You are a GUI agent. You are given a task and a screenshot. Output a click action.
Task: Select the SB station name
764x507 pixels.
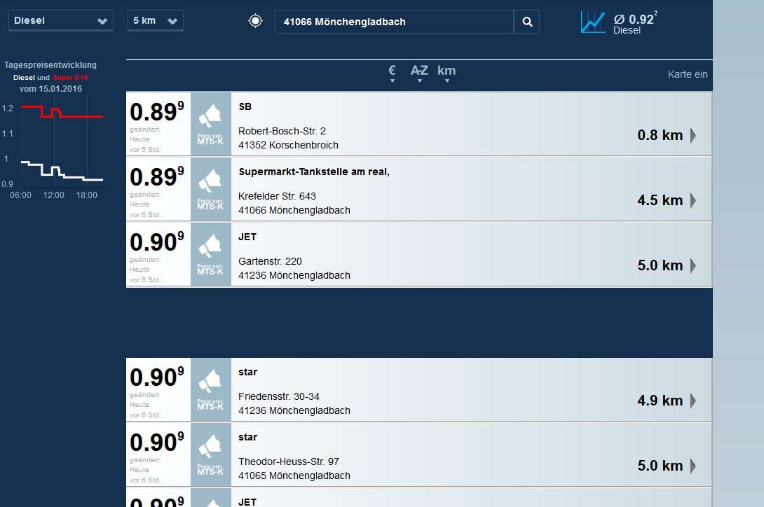(245, 106)
